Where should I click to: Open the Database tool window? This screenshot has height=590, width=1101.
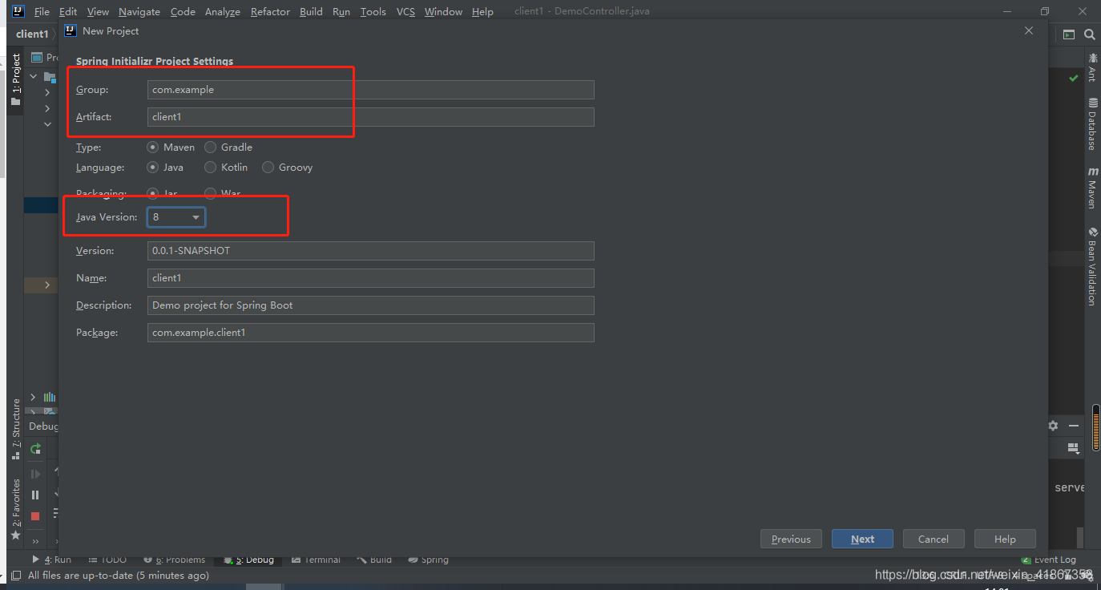[x=1092, y=124]
